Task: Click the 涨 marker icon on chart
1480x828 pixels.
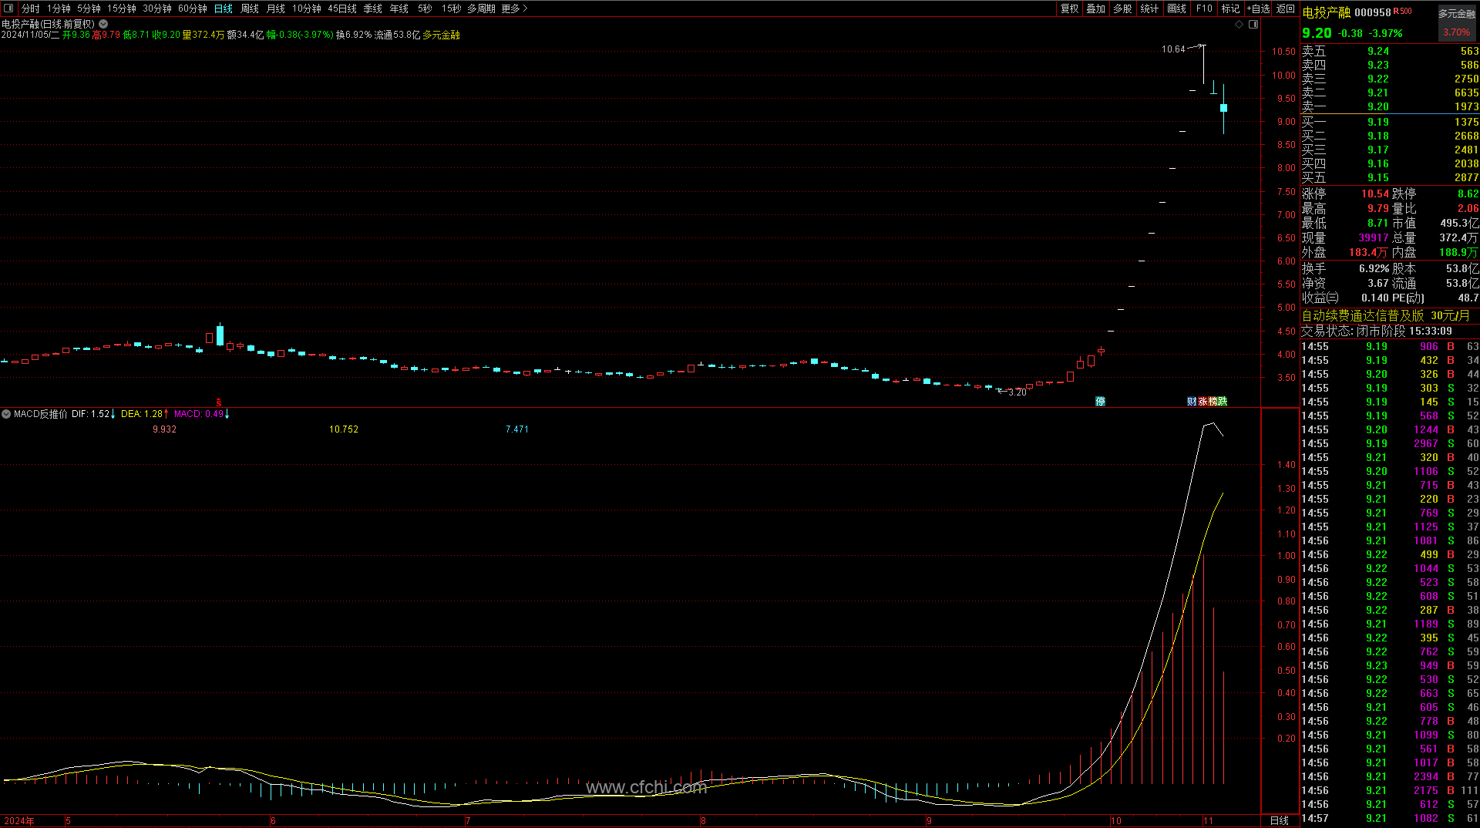Action: click(x=1202, y=402)
